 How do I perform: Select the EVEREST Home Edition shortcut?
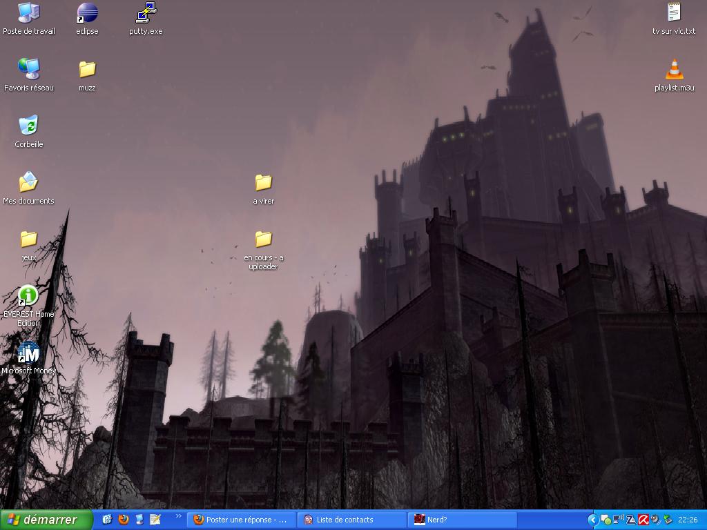tap(28, 306)
